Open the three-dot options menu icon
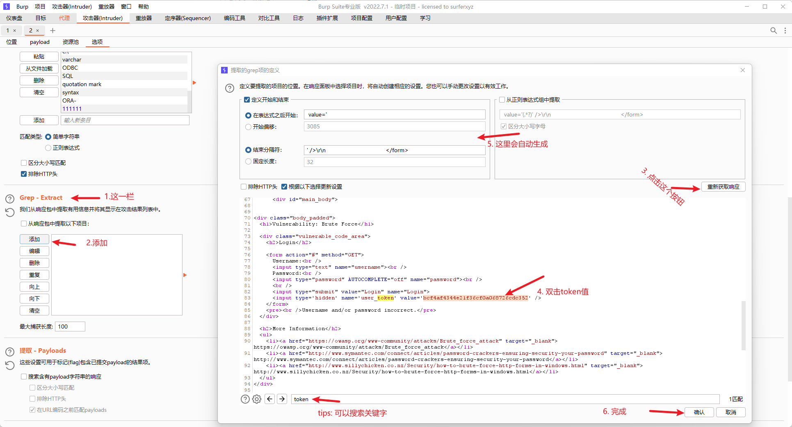This screenshot has width=792, height=427. [x=785, y=30]
